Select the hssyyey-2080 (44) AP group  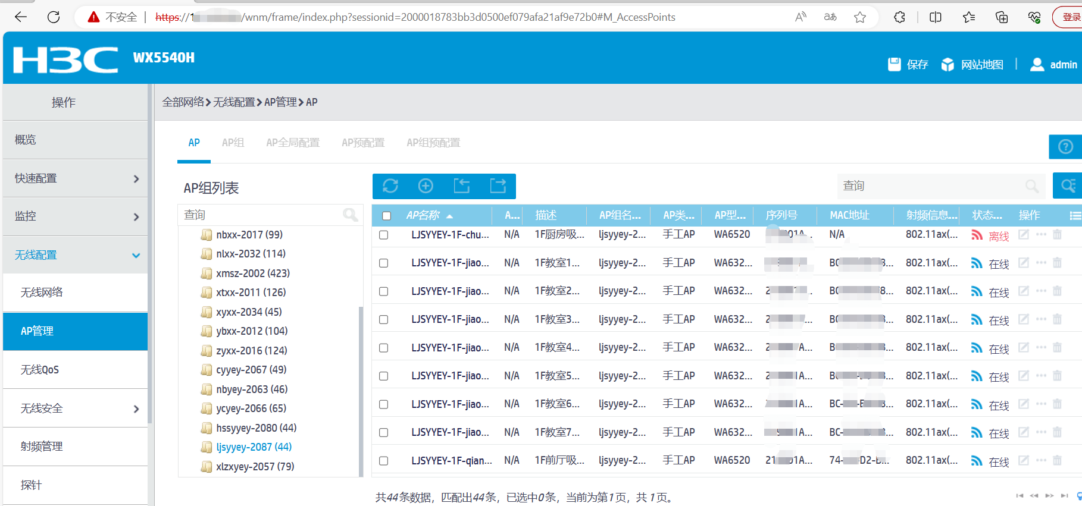[x=257, y=428]
